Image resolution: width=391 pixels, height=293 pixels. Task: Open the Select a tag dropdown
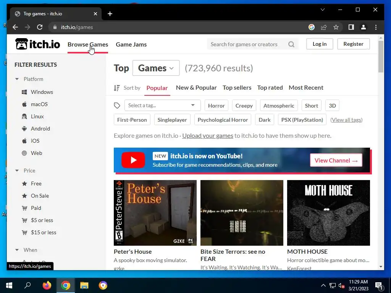pos(163,105)
